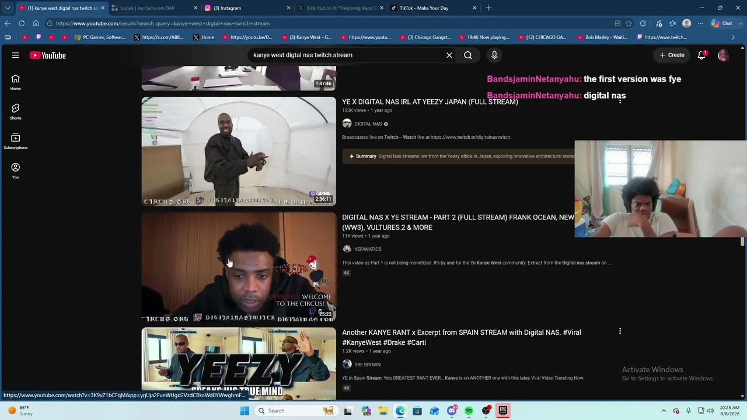Show hidden icons in the system tray

(664, 411)
